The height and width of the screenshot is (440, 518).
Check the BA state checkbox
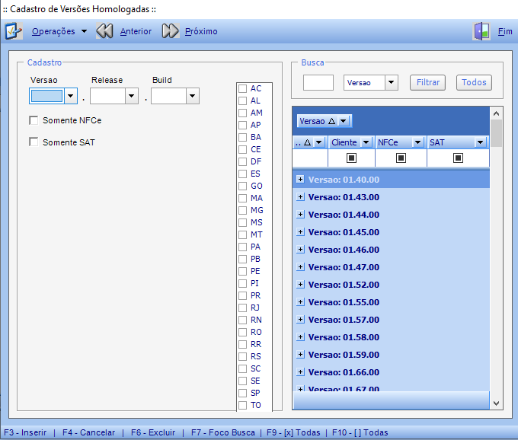tap(242, 137)
